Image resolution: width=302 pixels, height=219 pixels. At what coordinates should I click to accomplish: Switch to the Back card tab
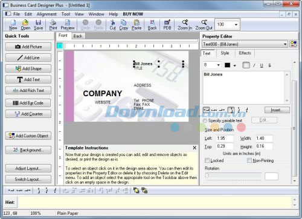[78, 36]
